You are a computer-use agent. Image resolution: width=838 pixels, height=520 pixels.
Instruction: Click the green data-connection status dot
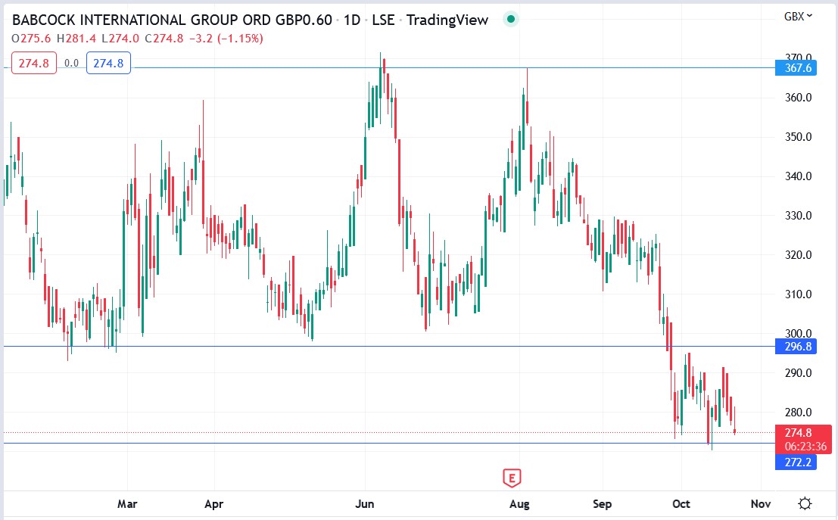tap(510, 18)
